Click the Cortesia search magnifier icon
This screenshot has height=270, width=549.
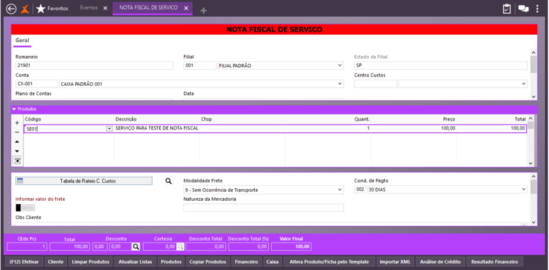180,247
